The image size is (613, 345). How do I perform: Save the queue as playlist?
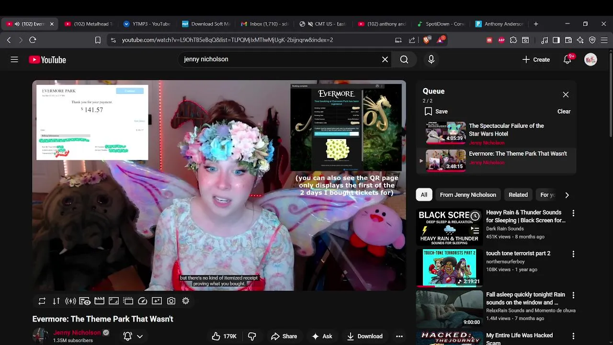(436, 112)
